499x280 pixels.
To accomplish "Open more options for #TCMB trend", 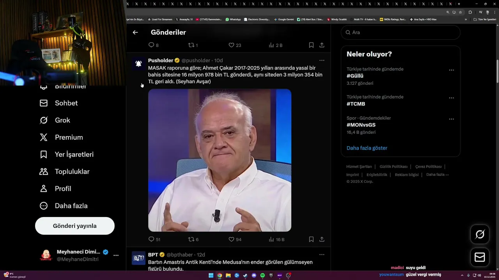I will coord(451,98).
